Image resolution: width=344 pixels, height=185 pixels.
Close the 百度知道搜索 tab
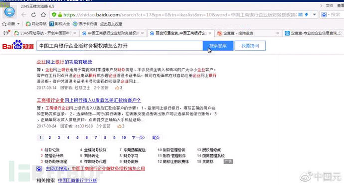(x=210, y=33)
